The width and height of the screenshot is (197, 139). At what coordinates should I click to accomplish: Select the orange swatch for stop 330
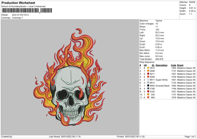coord(148,94)
